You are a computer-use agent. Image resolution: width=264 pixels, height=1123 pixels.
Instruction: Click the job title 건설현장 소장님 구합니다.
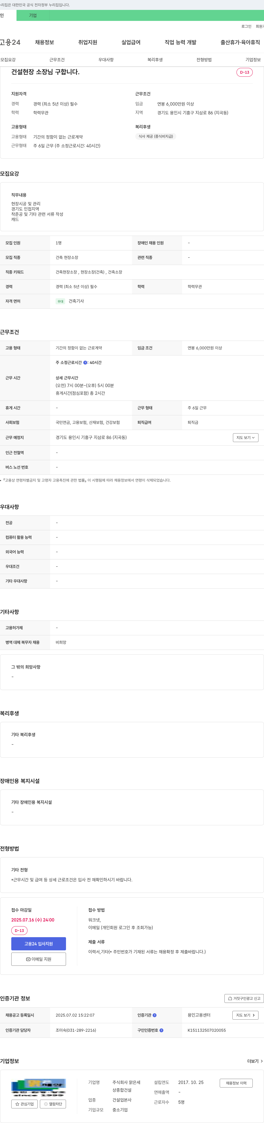coord(45,72)
